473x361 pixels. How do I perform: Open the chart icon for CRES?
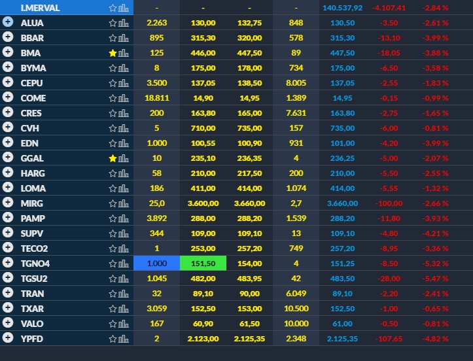coord(124,113)
